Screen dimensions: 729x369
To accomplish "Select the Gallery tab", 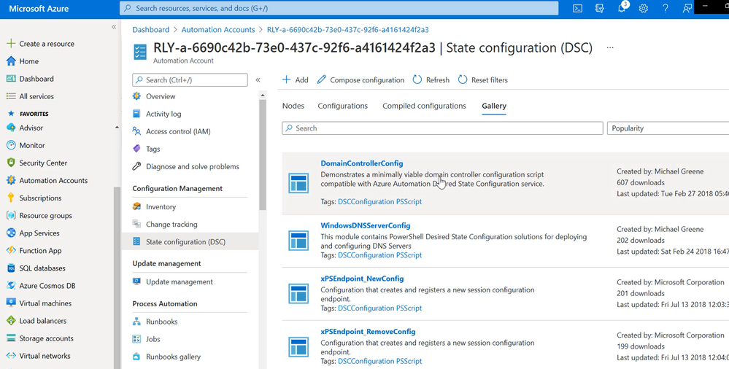I will click(494, 106).
